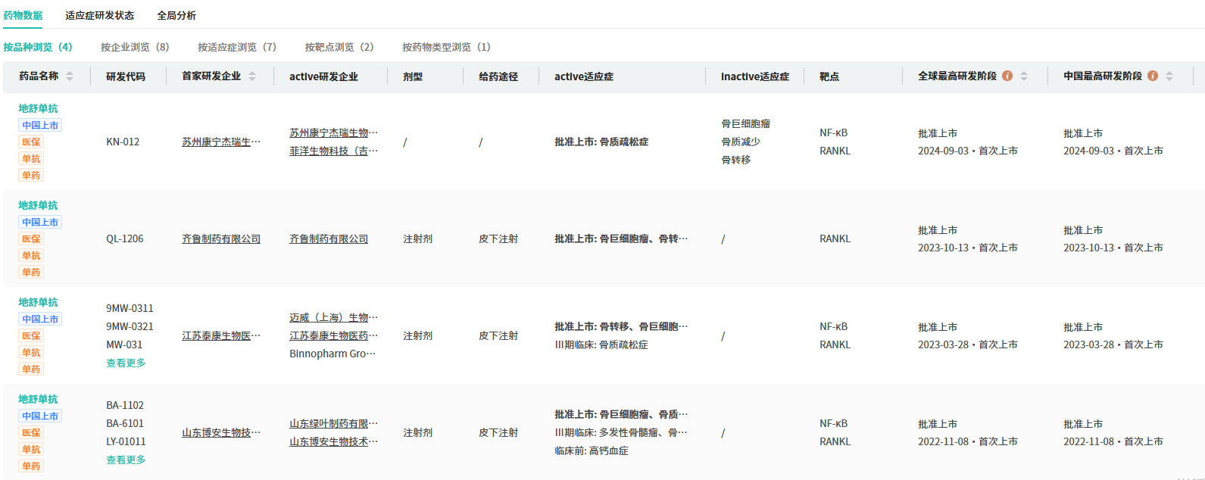Click 皮下注射 in QL-1206 row
The image size is (1205, 480).
(x=498, y=238)
